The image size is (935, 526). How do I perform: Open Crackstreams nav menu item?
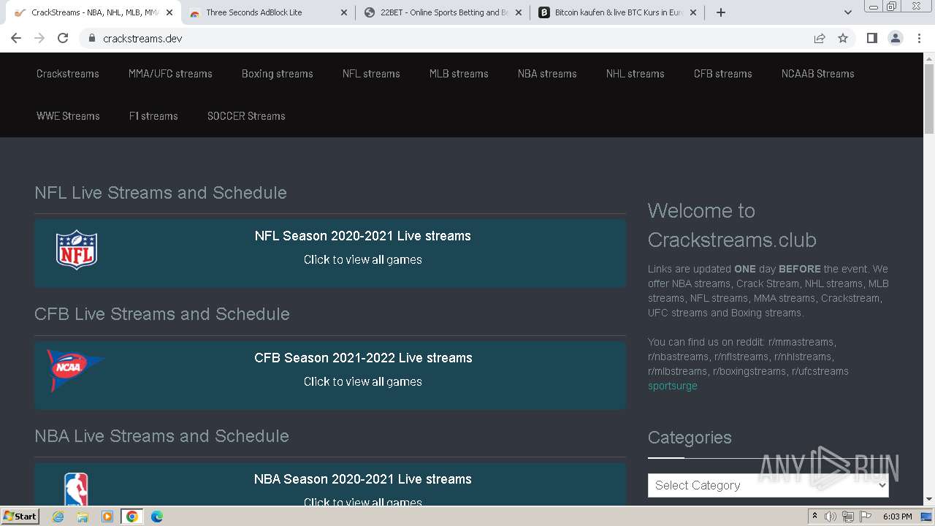pos(68,74)
